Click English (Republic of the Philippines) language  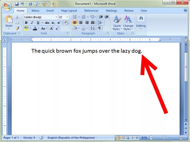(71, 138)
